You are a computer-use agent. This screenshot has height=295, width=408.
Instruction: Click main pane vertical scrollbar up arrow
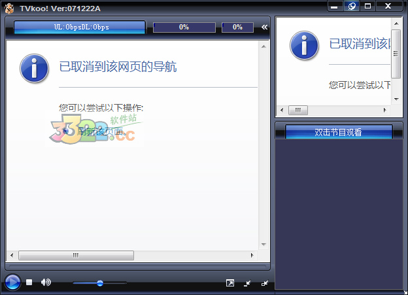point(263,46)
